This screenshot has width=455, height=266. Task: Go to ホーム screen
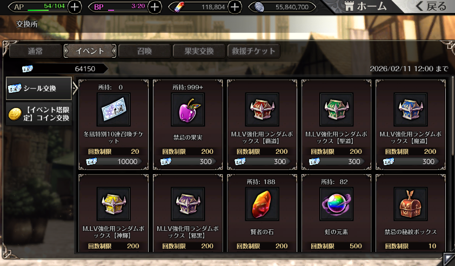(366, 6)
